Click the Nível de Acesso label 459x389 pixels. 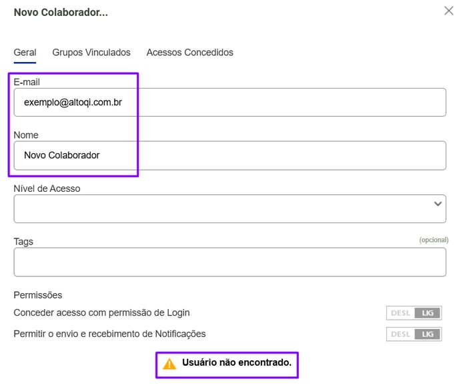[x=47, y=189]
